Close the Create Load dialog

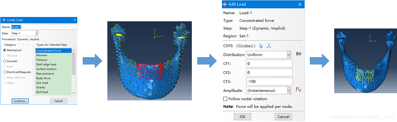[x=75, y=20]
